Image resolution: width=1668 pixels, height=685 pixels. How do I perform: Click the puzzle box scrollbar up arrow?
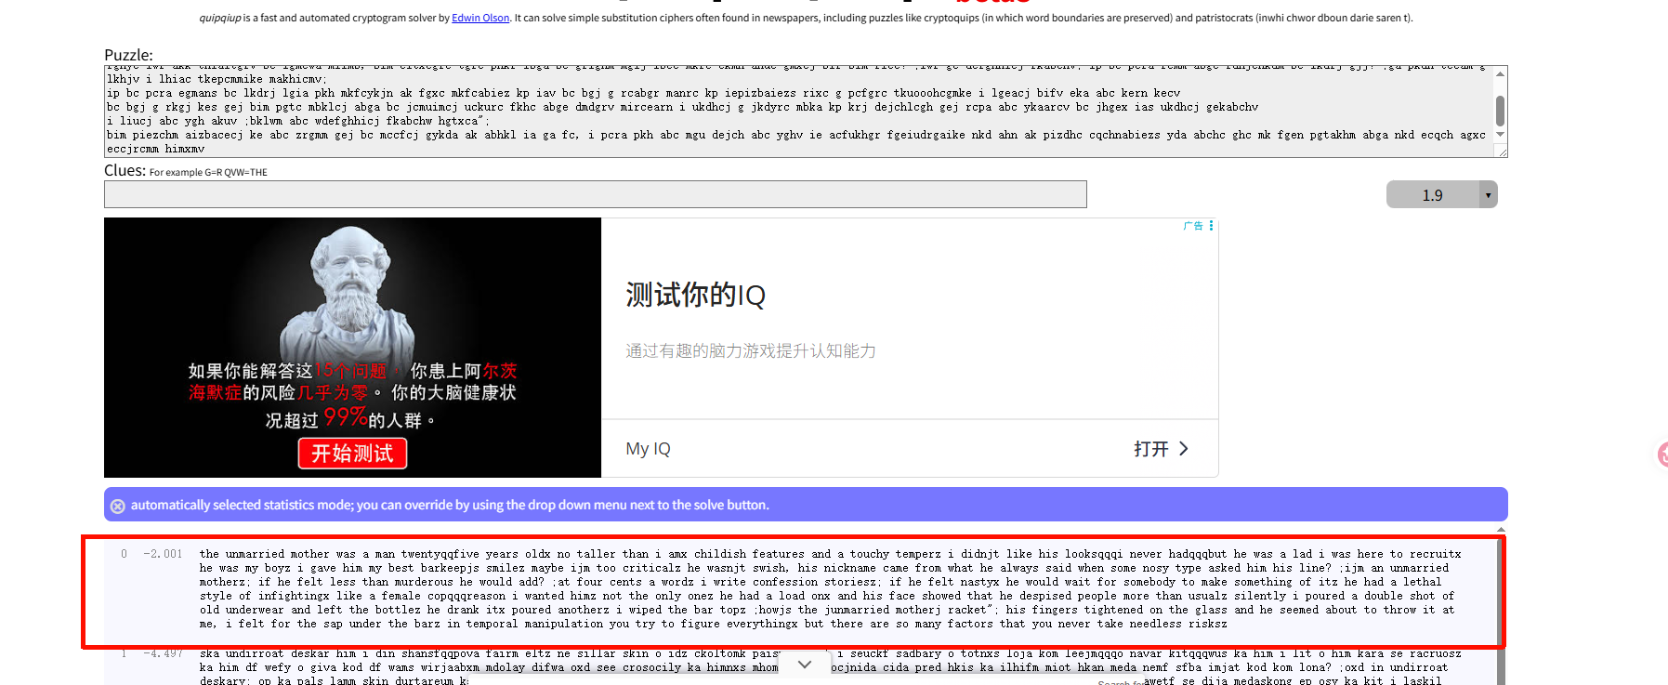[1500, 74]
